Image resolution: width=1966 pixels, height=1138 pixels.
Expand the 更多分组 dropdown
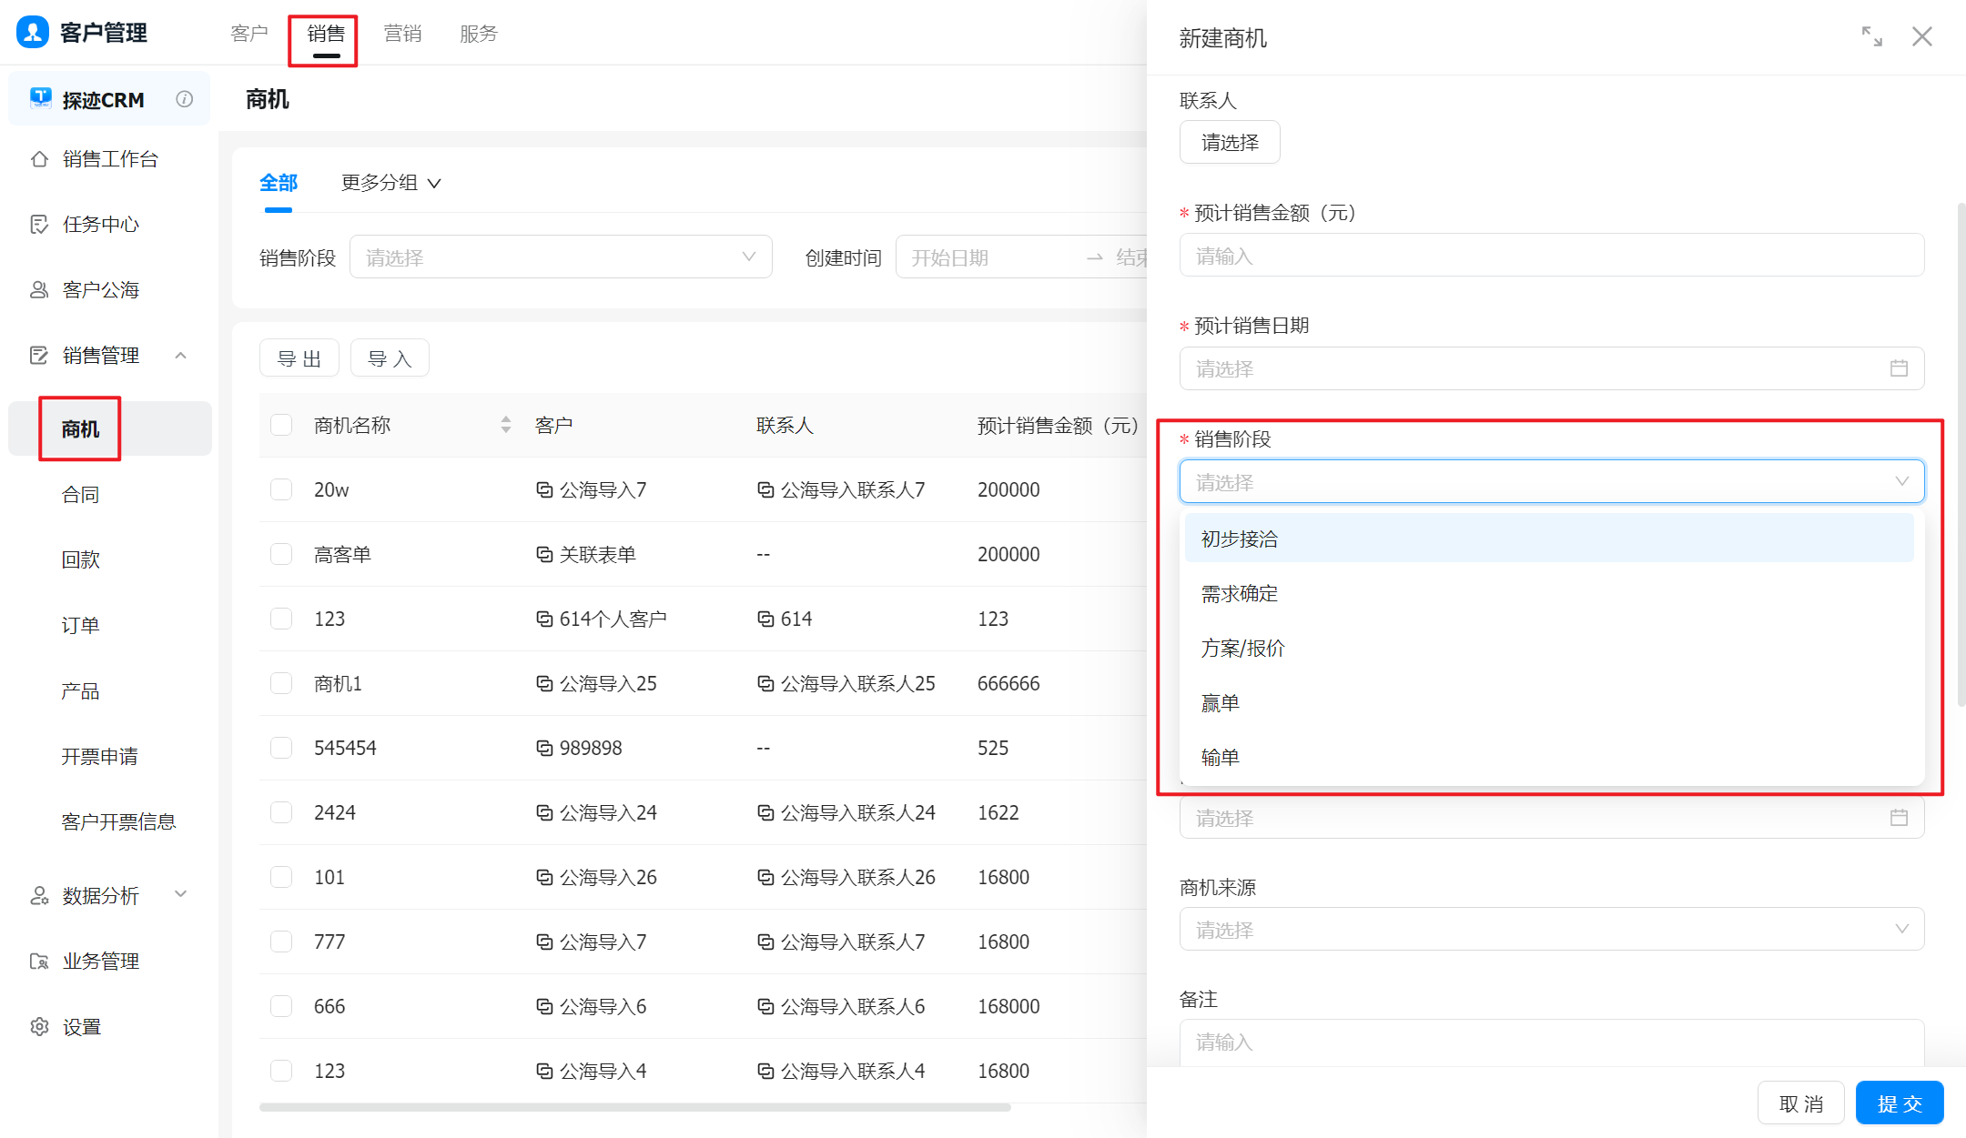[391, 183]
